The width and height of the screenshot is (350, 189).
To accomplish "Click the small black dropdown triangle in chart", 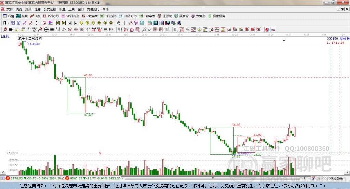I will [x=284, y=41].
